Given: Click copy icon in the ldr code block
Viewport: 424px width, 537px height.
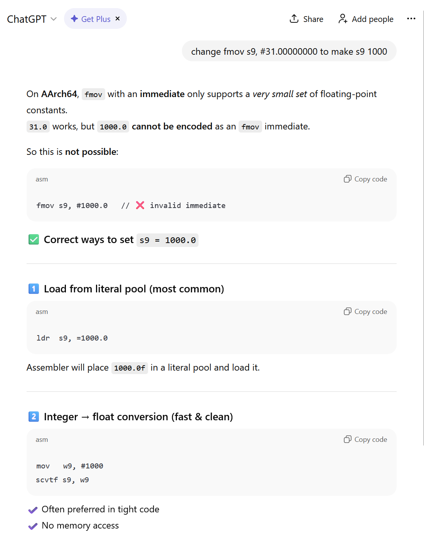Looking at the screenshot, I should pyautogui.click(x=347, y=311).
